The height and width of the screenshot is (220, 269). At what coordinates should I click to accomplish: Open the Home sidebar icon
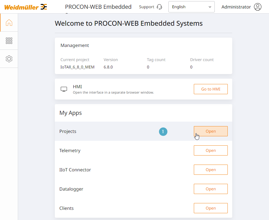[x=9, y=23]
